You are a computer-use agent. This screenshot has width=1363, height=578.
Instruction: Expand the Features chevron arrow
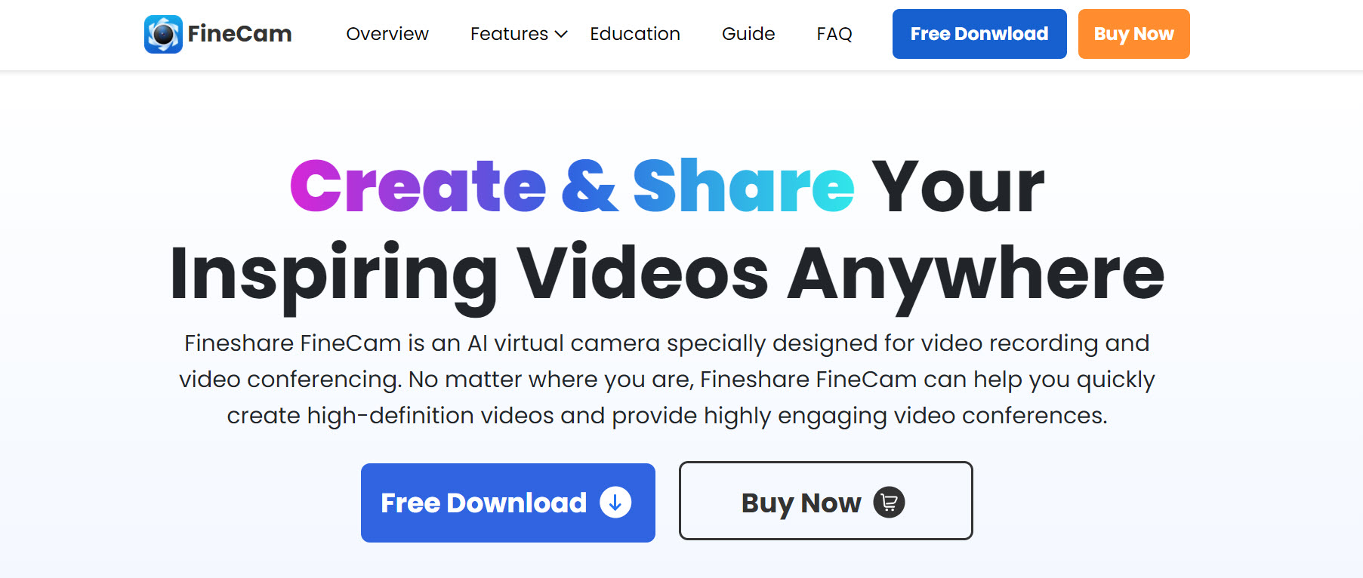click(561, 34)
